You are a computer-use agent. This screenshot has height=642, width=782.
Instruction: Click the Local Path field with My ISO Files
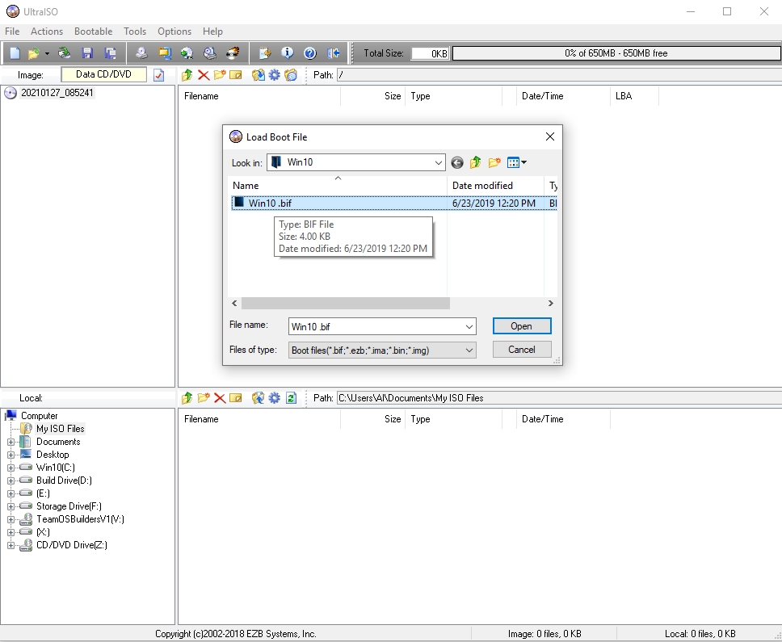(559, 398)
